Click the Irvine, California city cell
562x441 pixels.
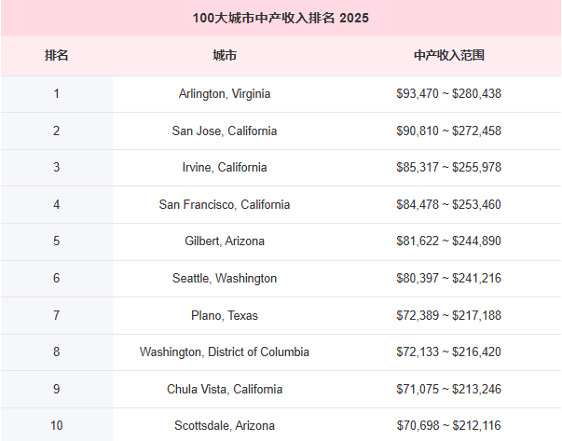tap(225, 168)
